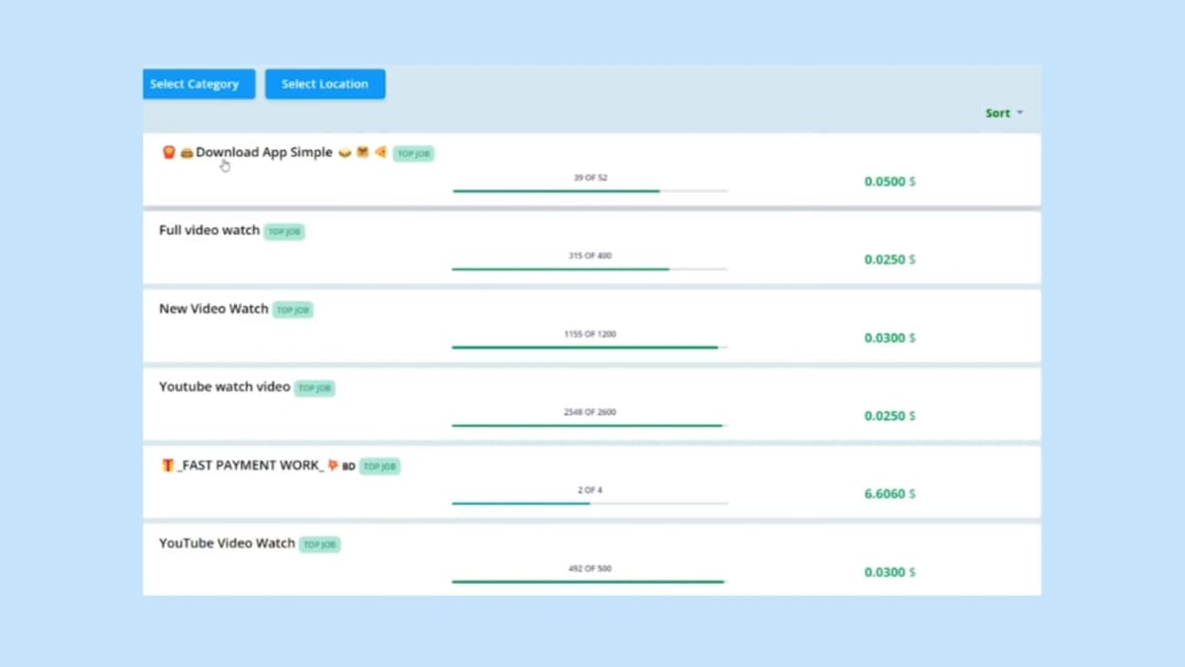
Task: Click the Select Location button
Action: [325, 84]
